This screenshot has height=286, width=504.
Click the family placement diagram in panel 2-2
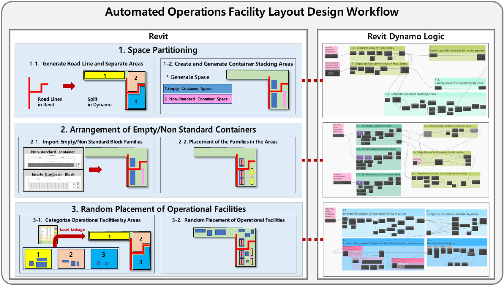click(225, 167)
